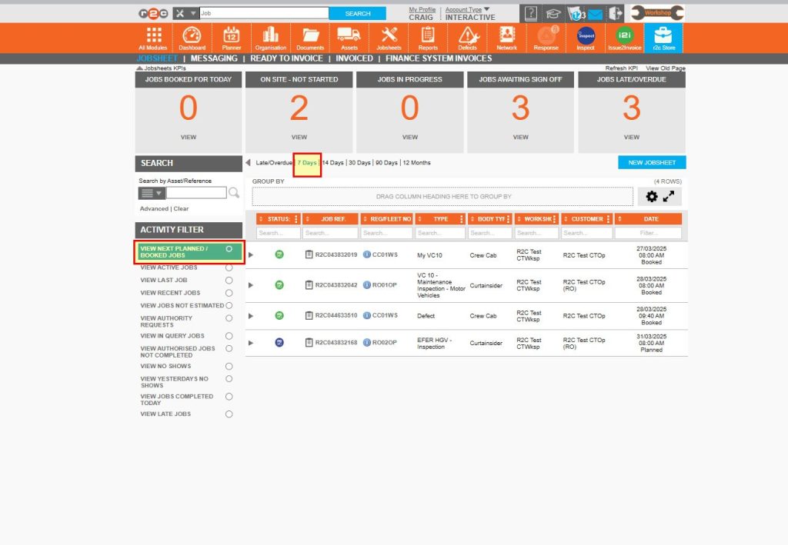This screenshot has height=545, width=788.
Task: Click the Assets module icon
Action: [350, 37]
